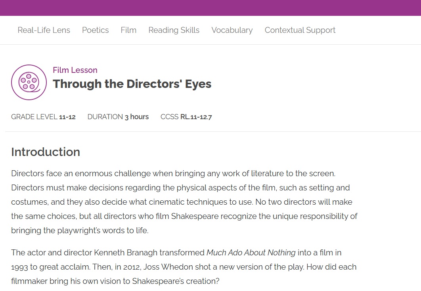Click the CCSS RL.11-12.7 standard
This screenshot has height=291, width=421.
click(186, 117)
